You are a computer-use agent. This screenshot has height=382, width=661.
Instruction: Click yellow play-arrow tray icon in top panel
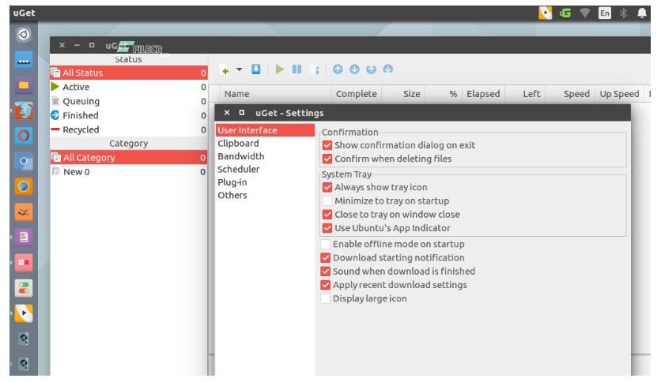click(545, 13)
